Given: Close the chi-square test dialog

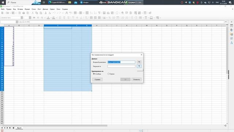Looking at the screenshot, I should tap(141, 55).
